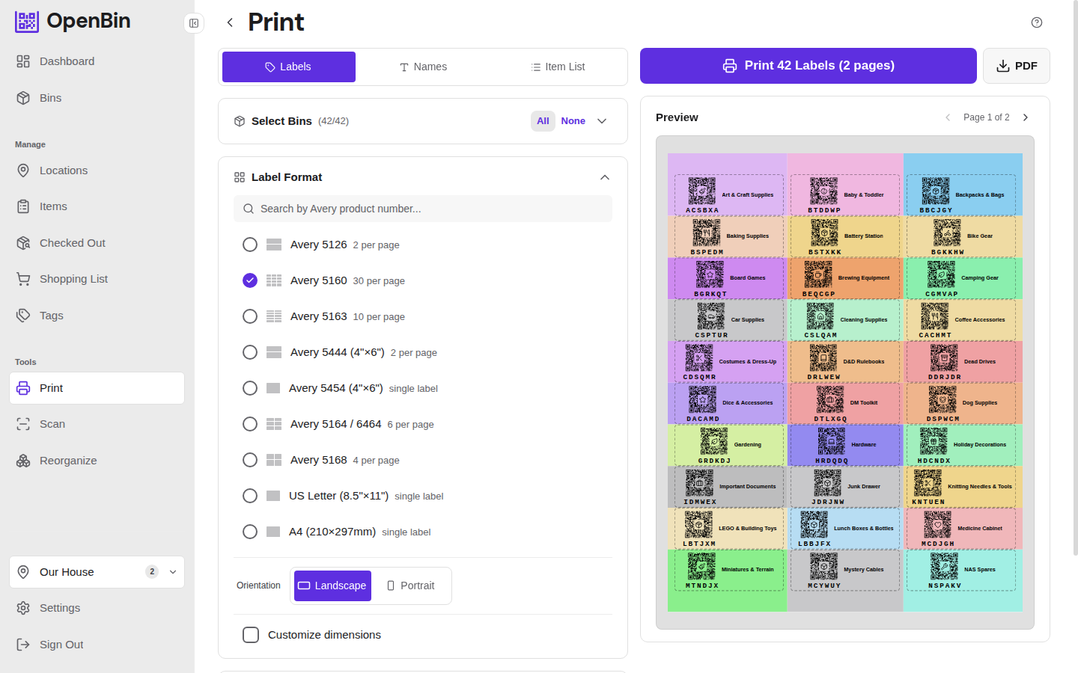The height and width of the screenshot is (673, 1078).
Task: Click the Gardening label in preview
Action: pos(728,445)
